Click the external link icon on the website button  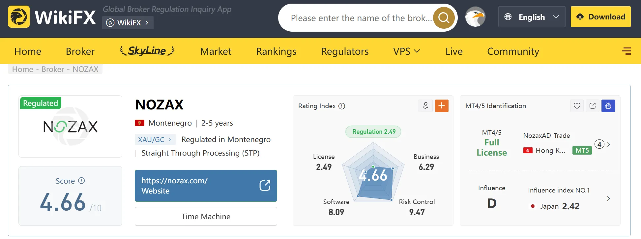tap(265, 186)
